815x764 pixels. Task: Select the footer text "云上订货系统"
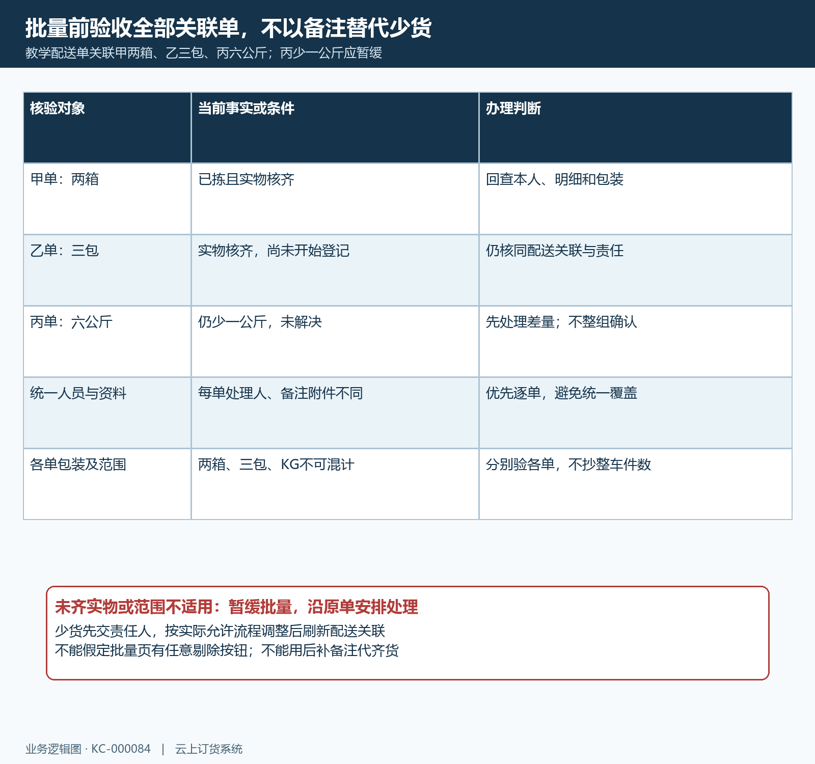click(x=209, y=749)
